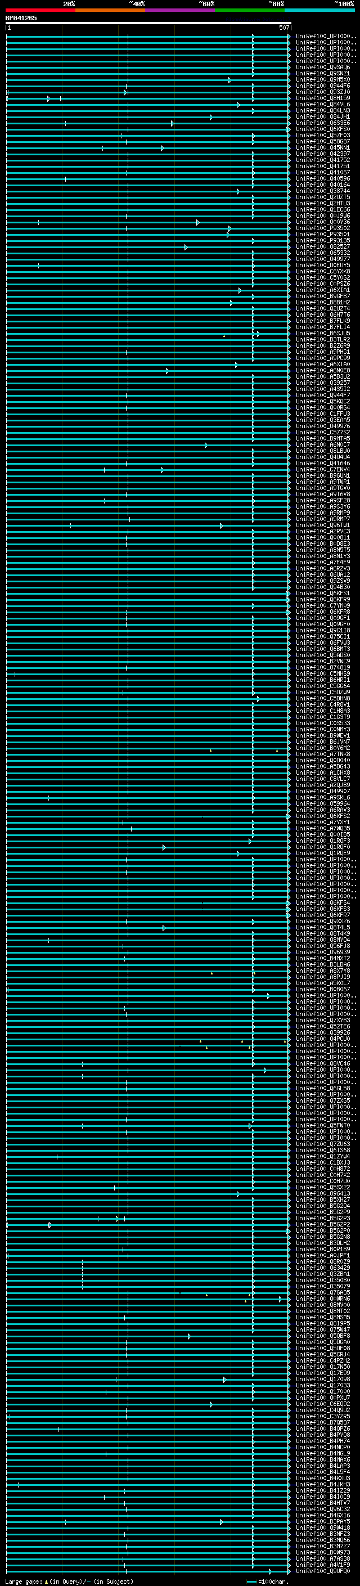360x1586 pixels.
Task: Open hit UniRef100_Q93ZJ0
Action: pos(322,92)
